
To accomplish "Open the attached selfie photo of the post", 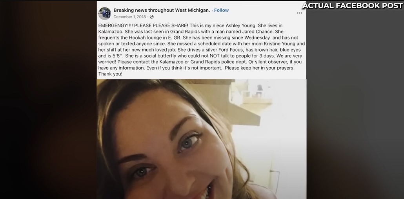I will coord(202,139).
